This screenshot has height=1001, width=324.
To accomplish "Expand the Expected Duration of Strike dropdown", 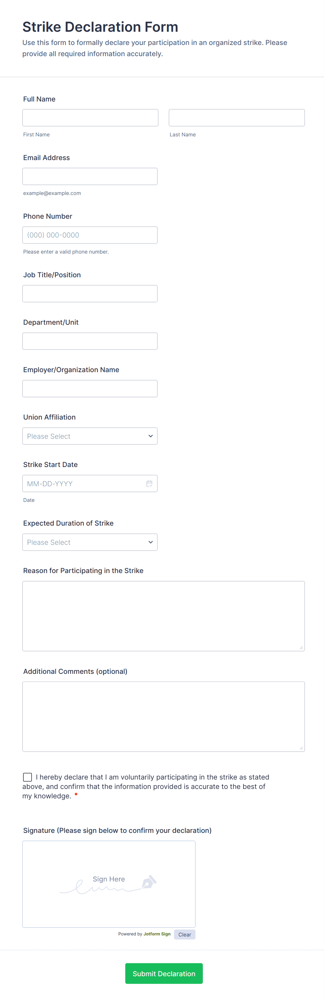I will [x=90, y=542].
